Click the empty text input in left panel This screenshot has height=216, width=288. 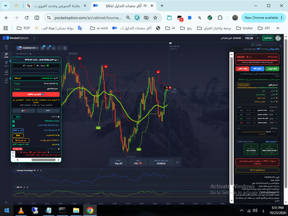click(x=36, y=72)
